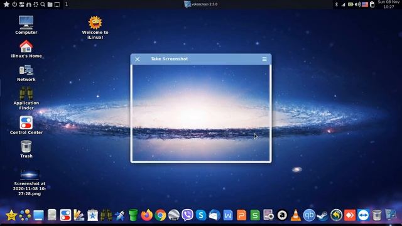Click the power icon in top panel
This screenshot has width=402, height=226.
[x=14, y=4]
